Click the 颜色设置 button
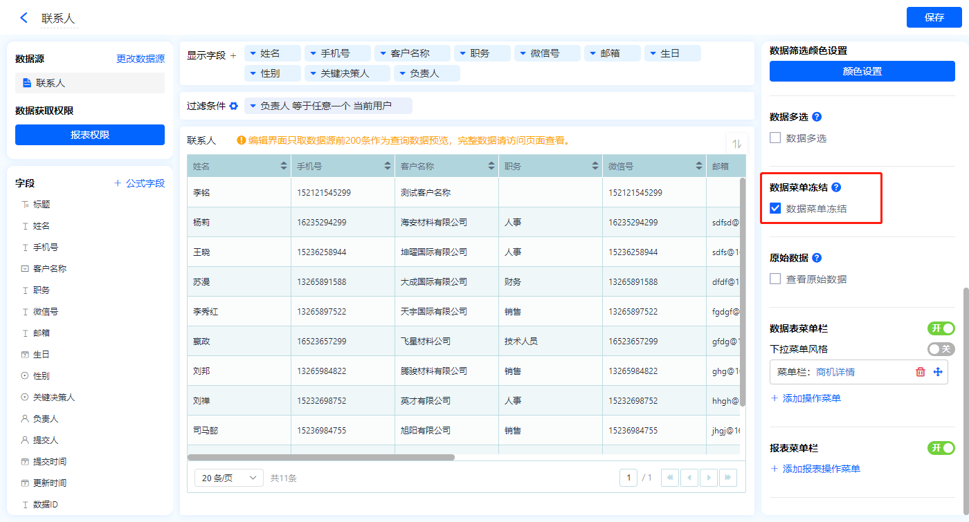 [862, 71]
